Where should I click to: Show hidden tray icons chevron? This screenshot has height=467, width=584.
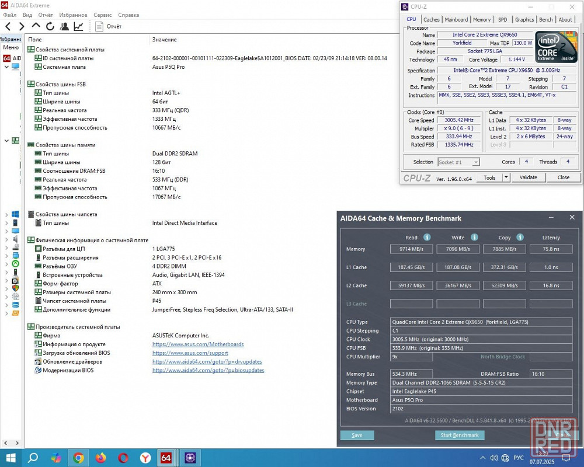483,458
